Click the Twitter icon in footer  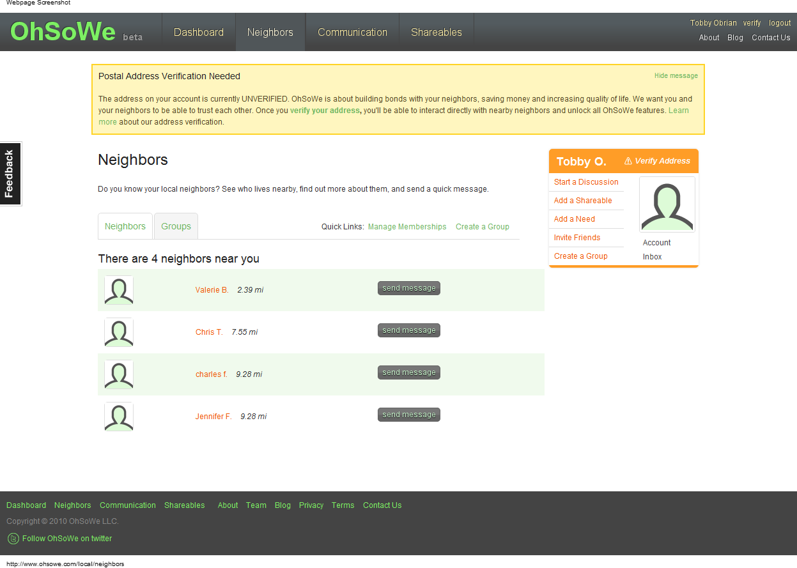[13, 539]
